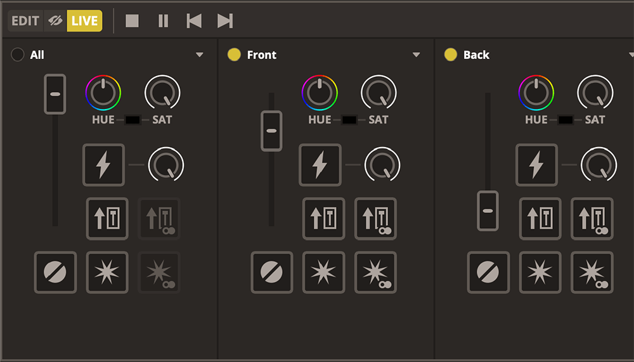The image size is (634, 362).
Task: Toggle the hidden-eye visibility mode button
Action: [x=55, y=21]
